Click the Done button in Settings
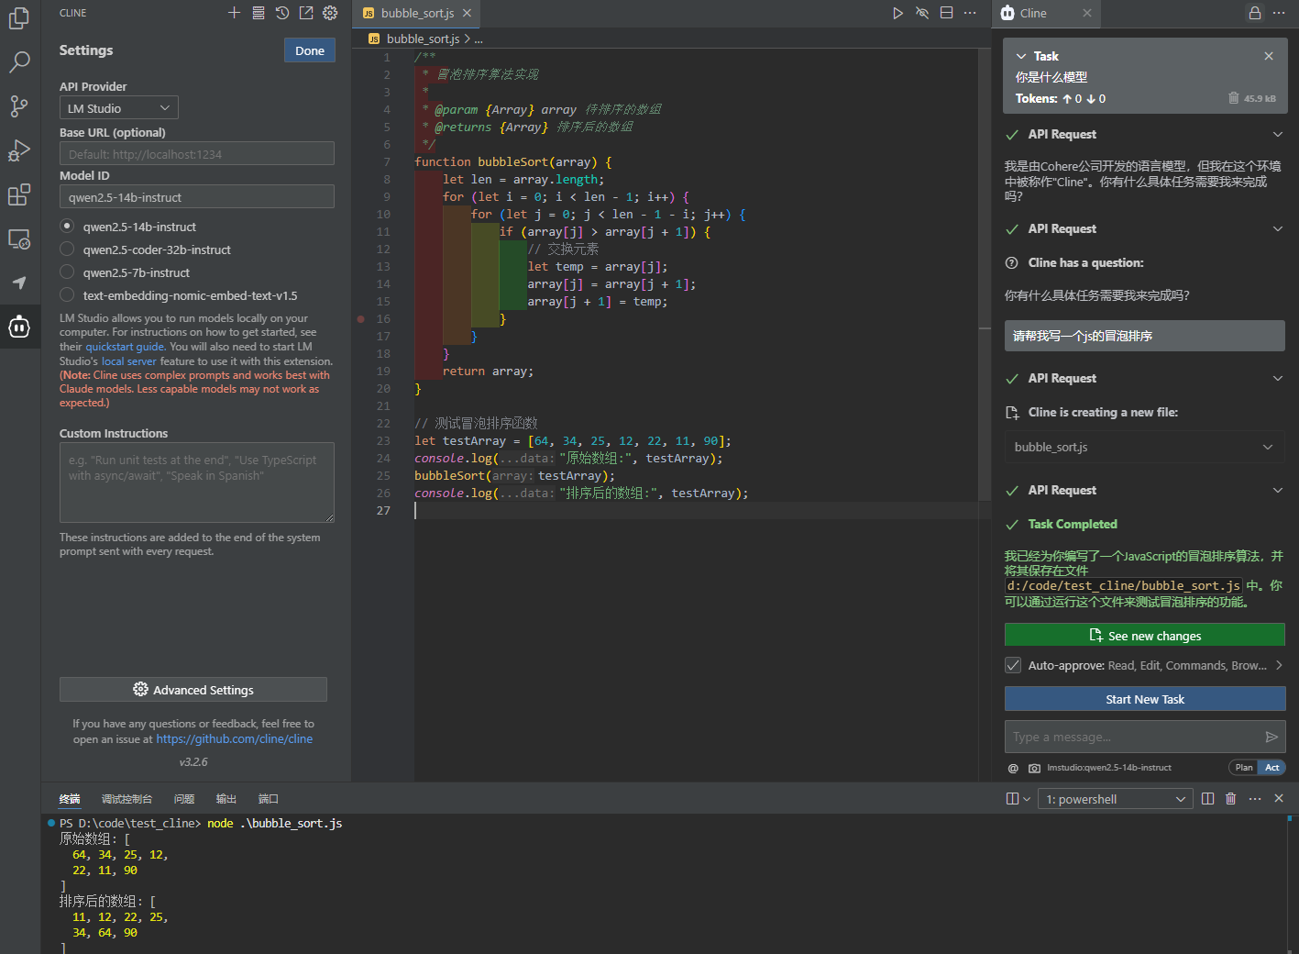The width and height of the screenshot is (1299, 954). pyautogui.click(x=310, y=50)
